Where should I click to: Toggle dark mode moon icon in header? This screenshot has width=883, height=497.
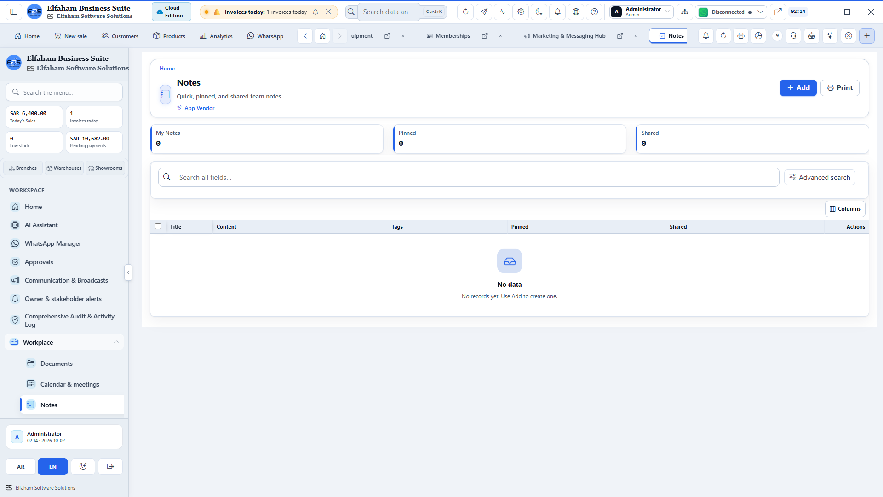pyautogui.click(x=539, y=12)
